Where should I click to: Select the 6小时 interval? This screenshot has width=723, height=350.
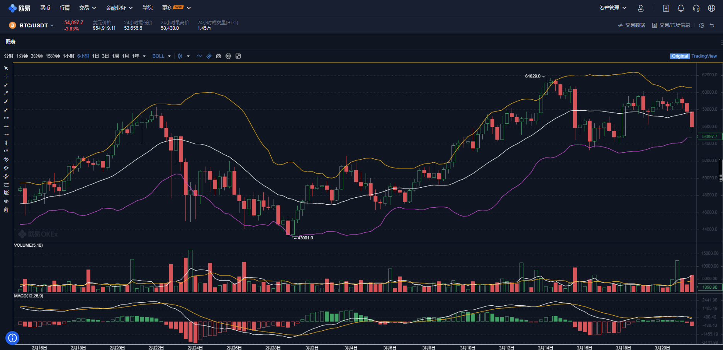tap(83, 56)
